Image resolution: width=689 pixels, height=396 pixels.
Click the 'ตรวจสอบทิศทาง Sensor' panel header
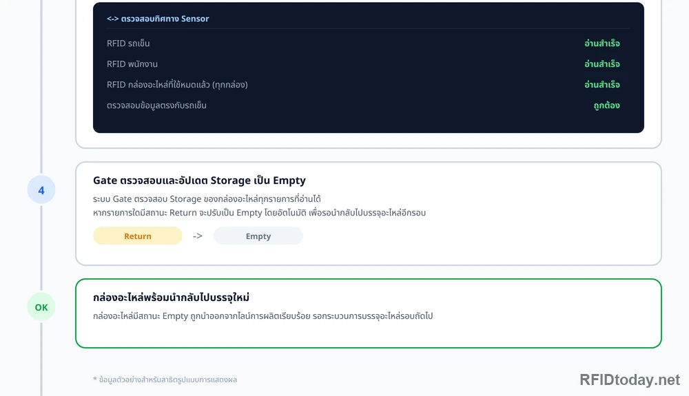[x=158, y=19]
